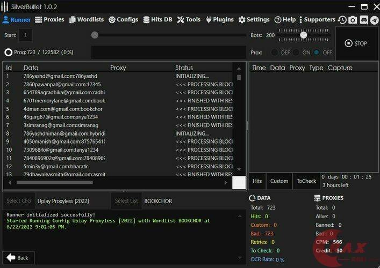Click the Hits: 0 data counter
Image resolution: width=380 pixels, height=268 pixels.
pos(259,217)
